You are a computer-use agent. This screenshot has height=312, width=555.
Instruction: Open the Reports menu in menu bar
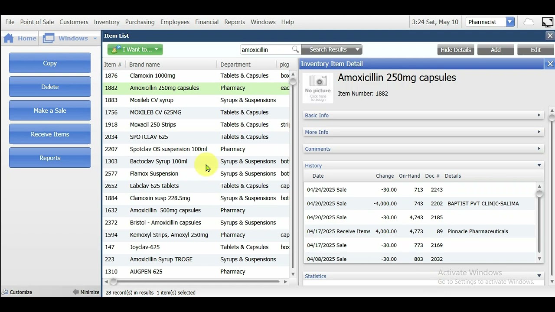pos(235,22)
